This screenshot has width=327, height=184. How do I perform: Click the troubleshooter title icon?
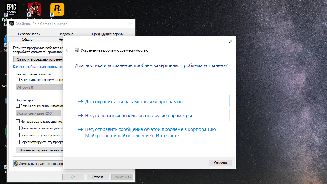77,50
